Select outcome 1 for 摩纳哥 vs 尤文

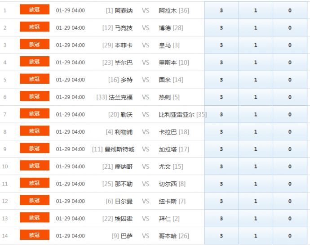pos(256,166)
